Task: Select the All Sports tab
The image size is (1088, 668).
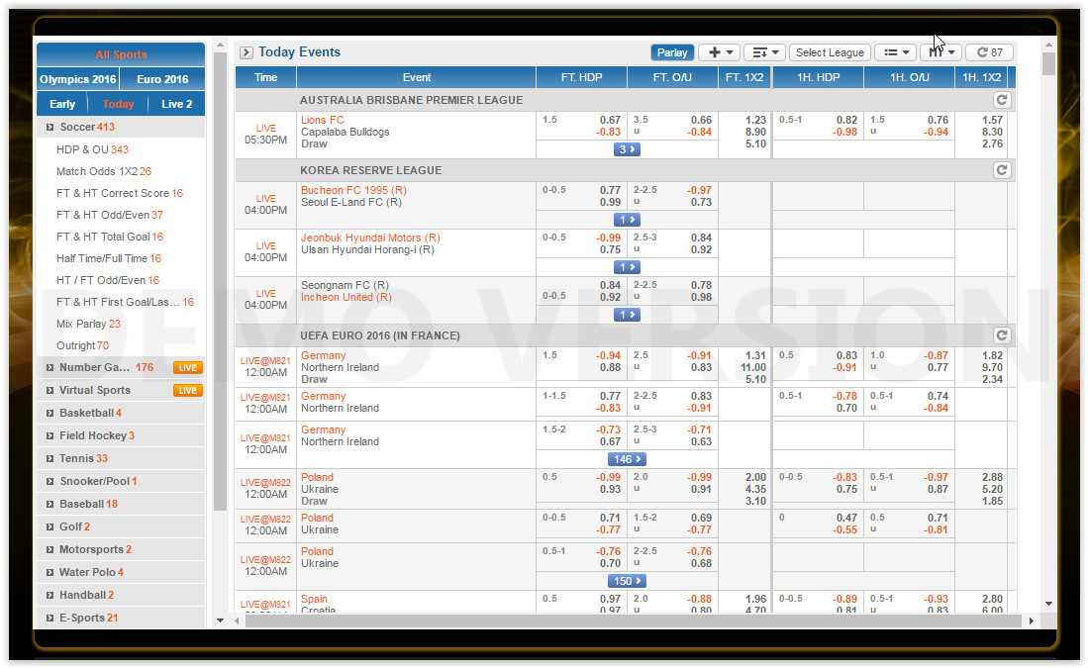Action: pos(121,54)
